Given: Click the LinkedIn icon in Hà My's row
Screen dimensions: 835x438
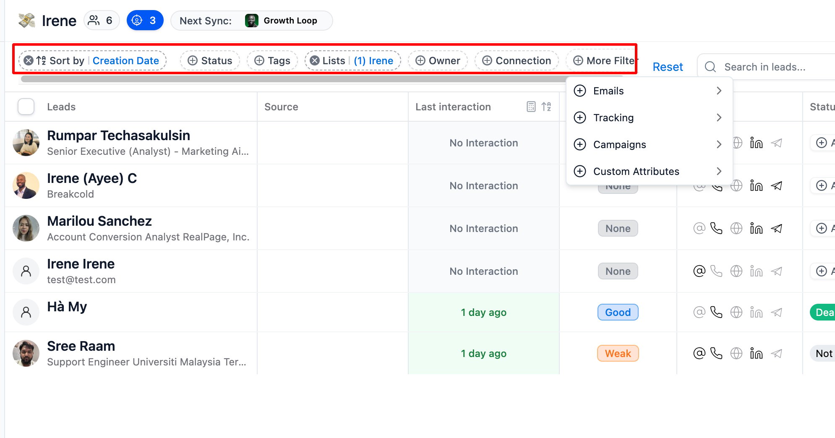Looking at the screenshot, I should tap(756, 313).
